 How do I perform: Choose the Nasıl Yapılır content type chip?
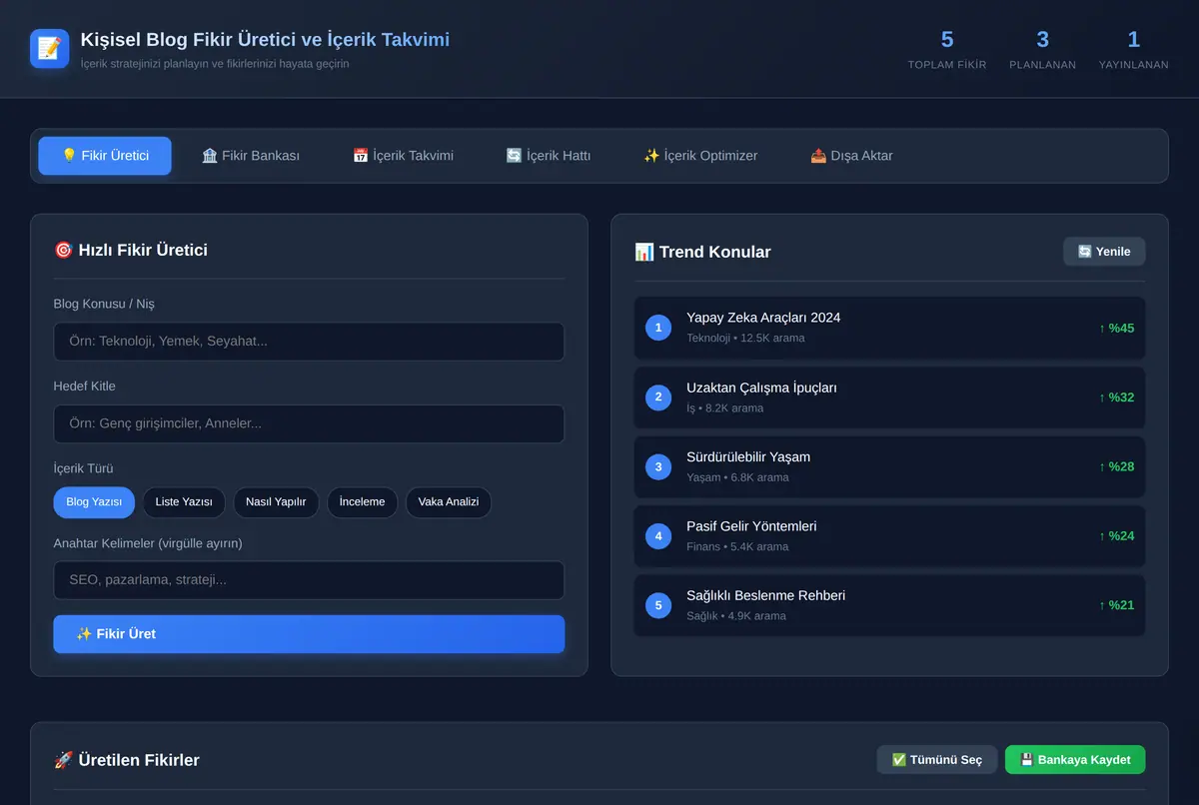click(x=276, y=502)
